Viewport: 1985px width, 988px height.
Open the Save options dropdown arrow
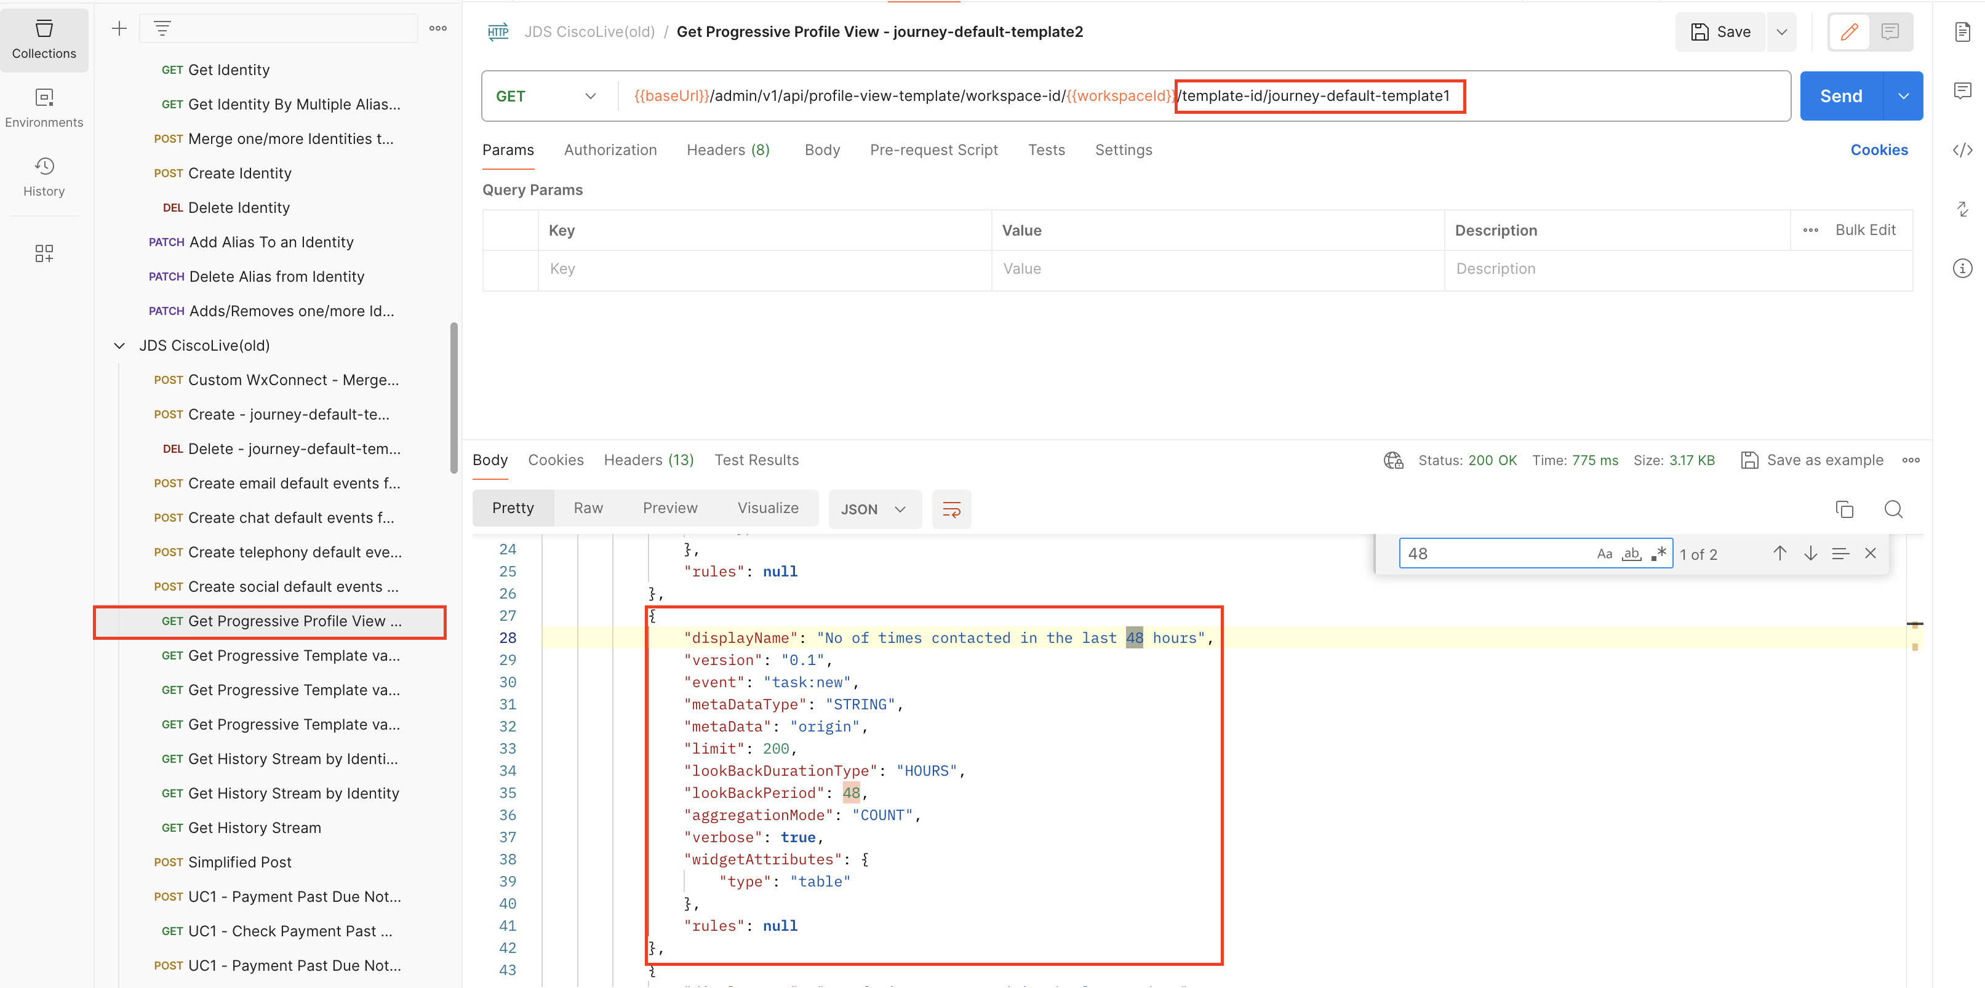coord(1781,31)
